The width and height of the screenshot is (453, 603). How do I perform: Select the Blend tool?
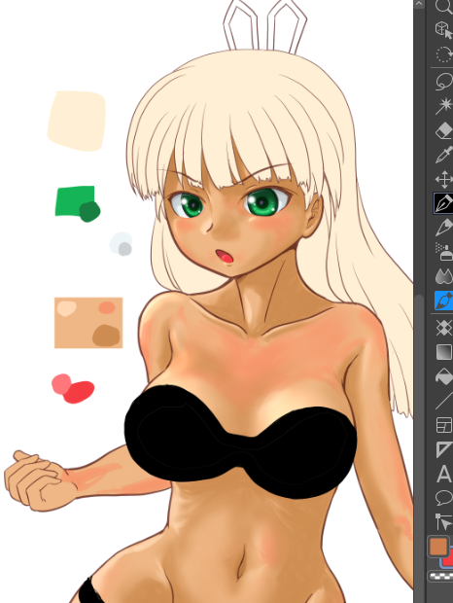444,276
